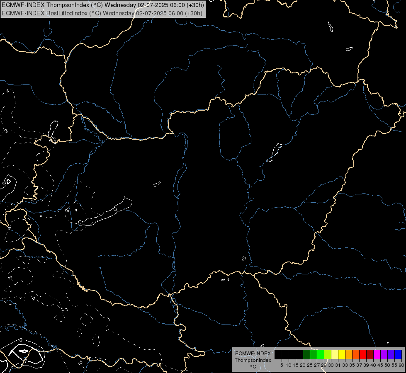
Task: Click the bright red 37-39 legend swatch
Action: coord(363,354)
